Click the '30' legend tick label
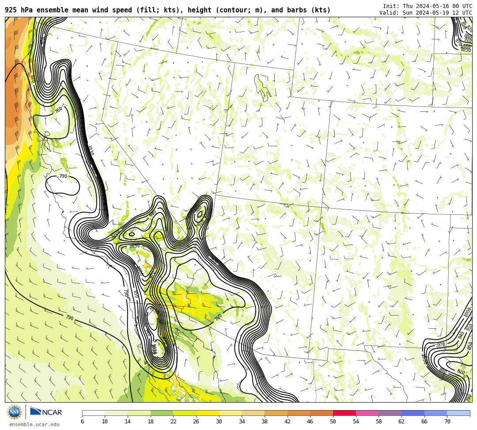 (x=219, y=422)
